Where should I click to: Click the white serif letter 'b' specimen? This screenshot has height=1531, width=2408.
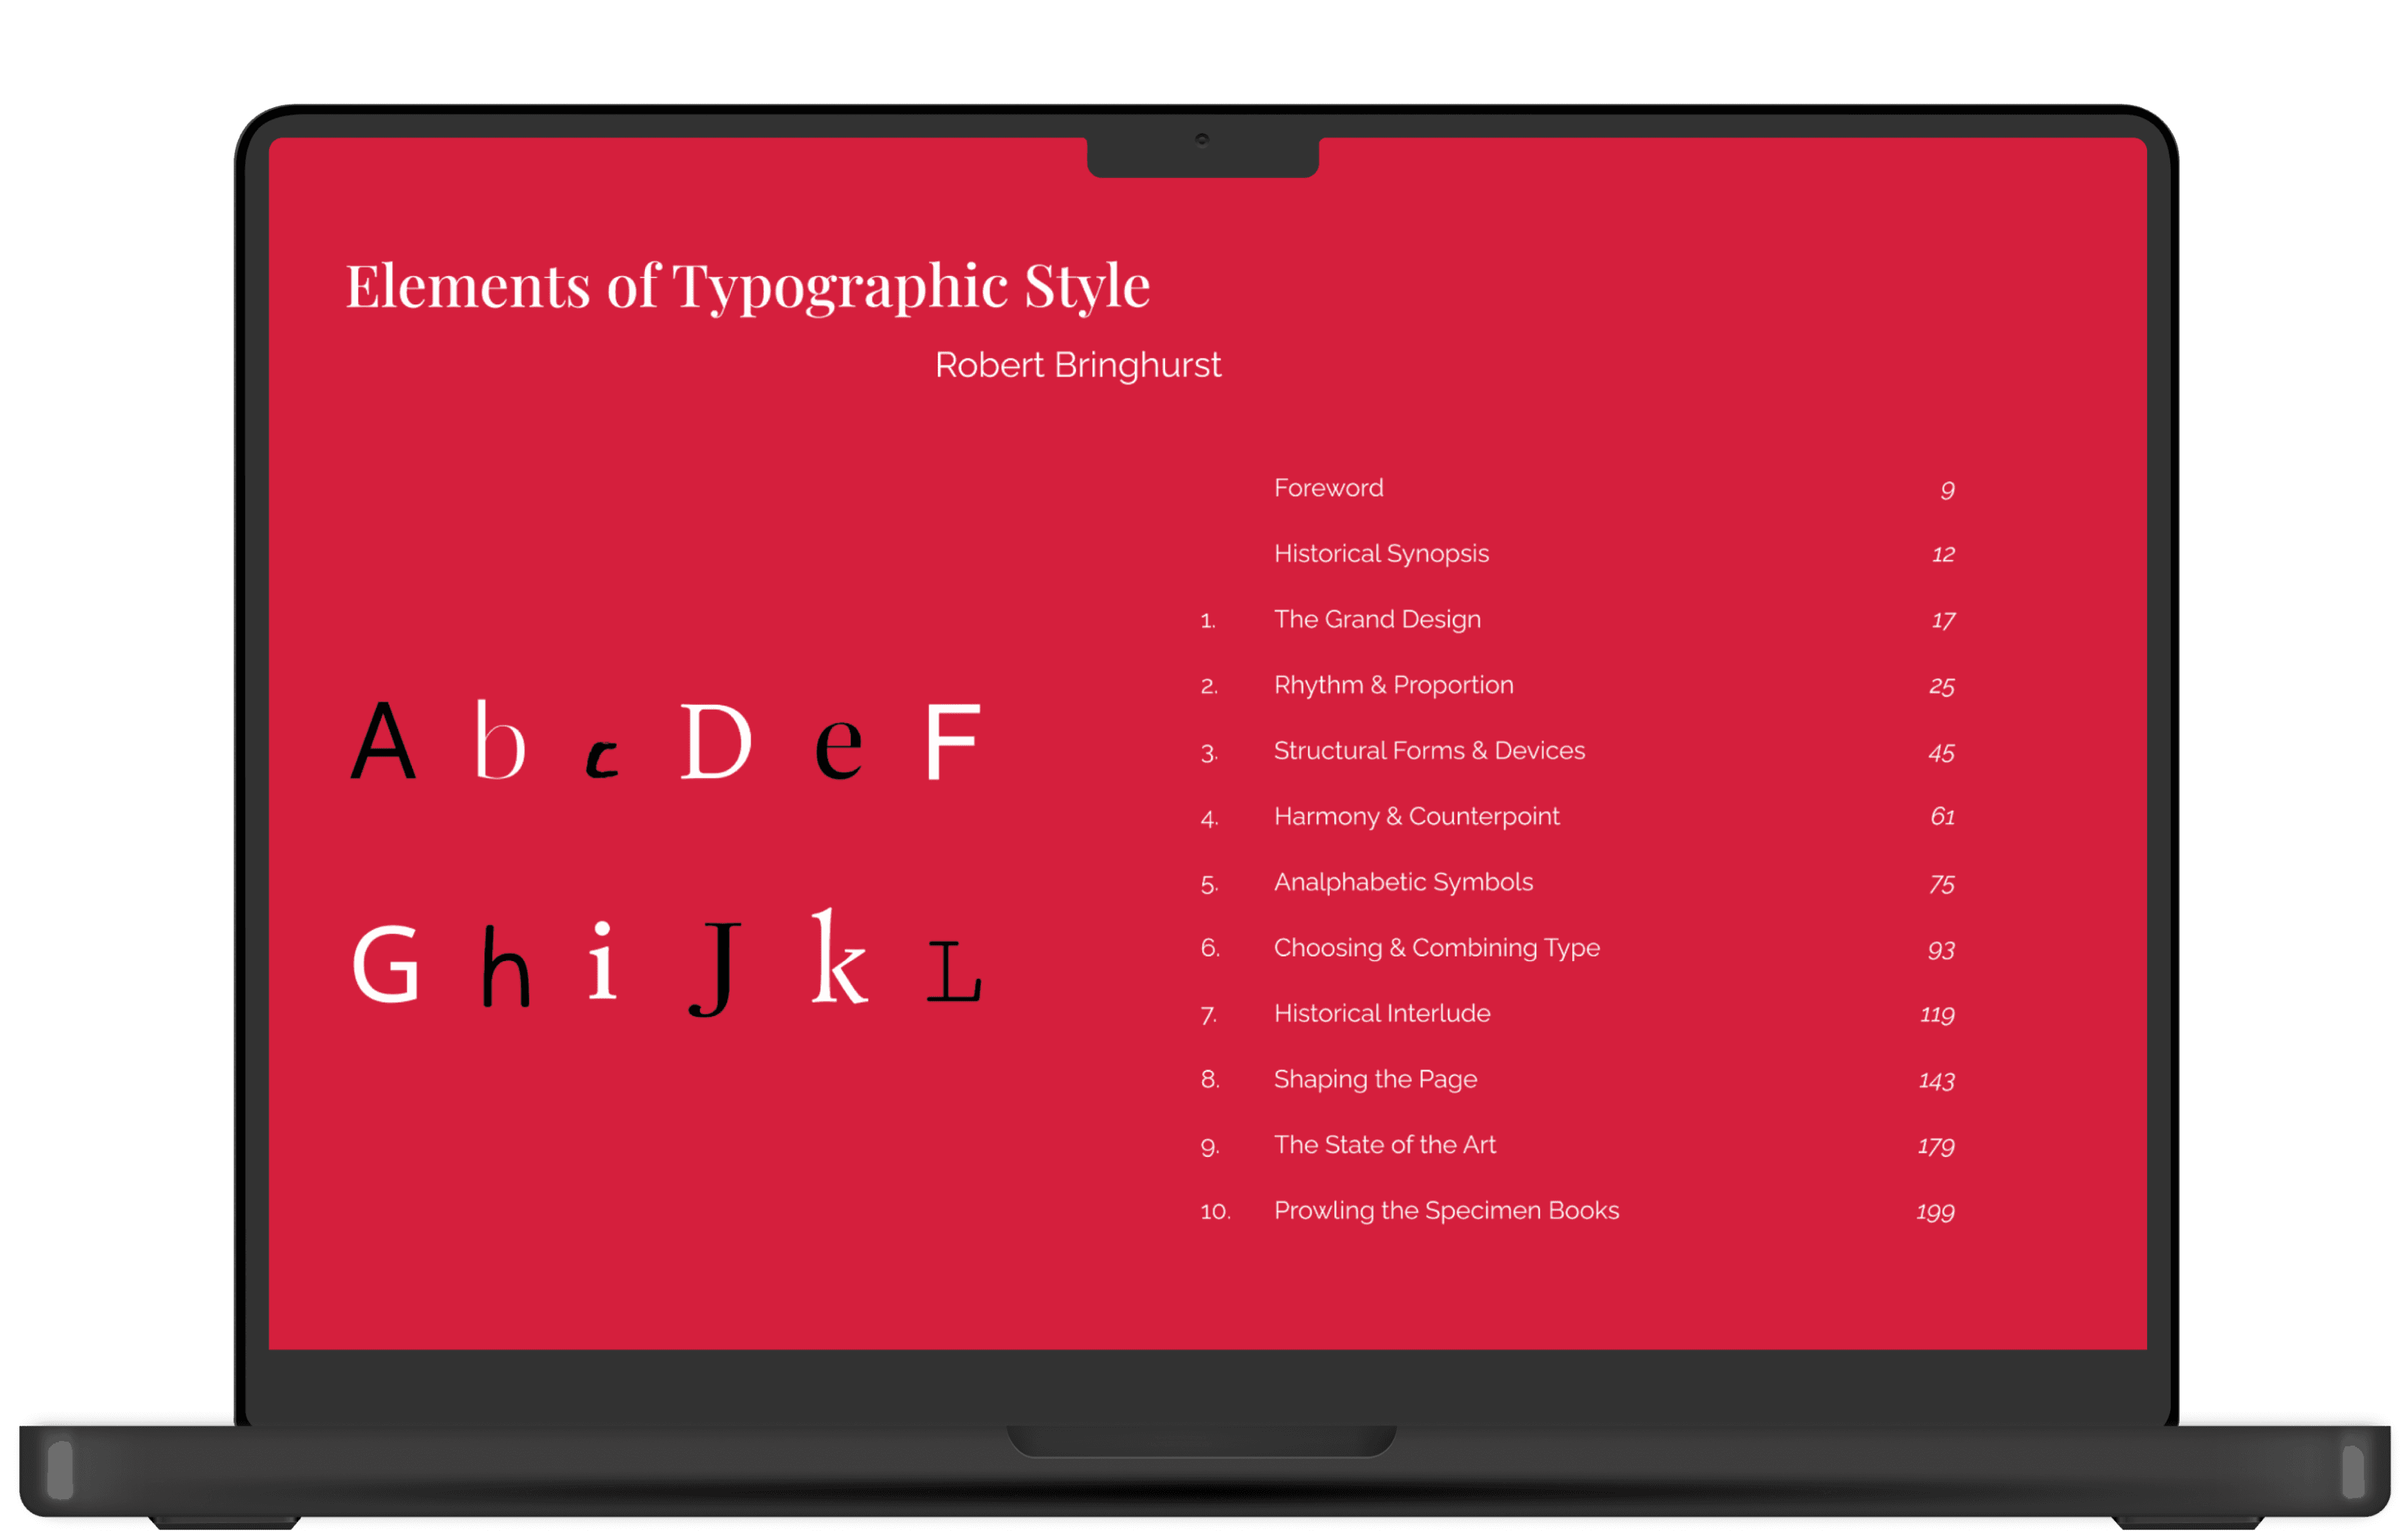500,739
